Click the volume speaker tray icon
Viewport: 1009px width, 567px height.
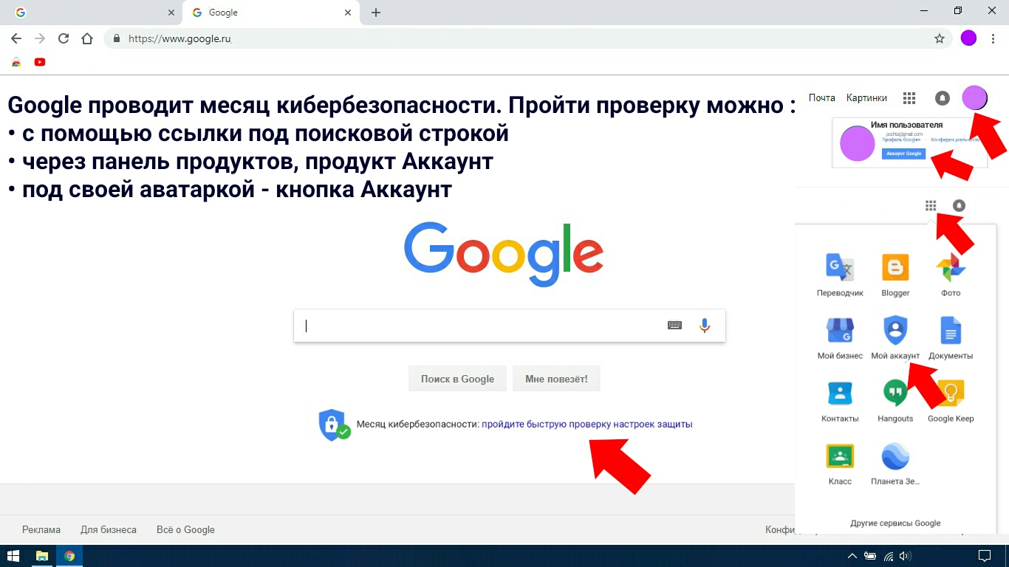(905, 556)
